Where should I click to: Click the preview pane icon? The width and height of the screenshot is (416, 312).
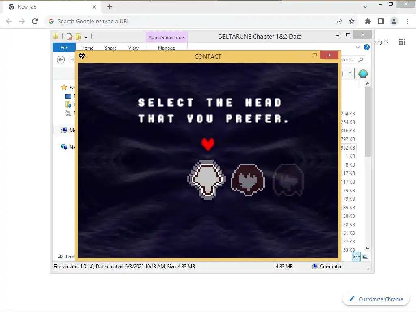[x=347, y=74]
